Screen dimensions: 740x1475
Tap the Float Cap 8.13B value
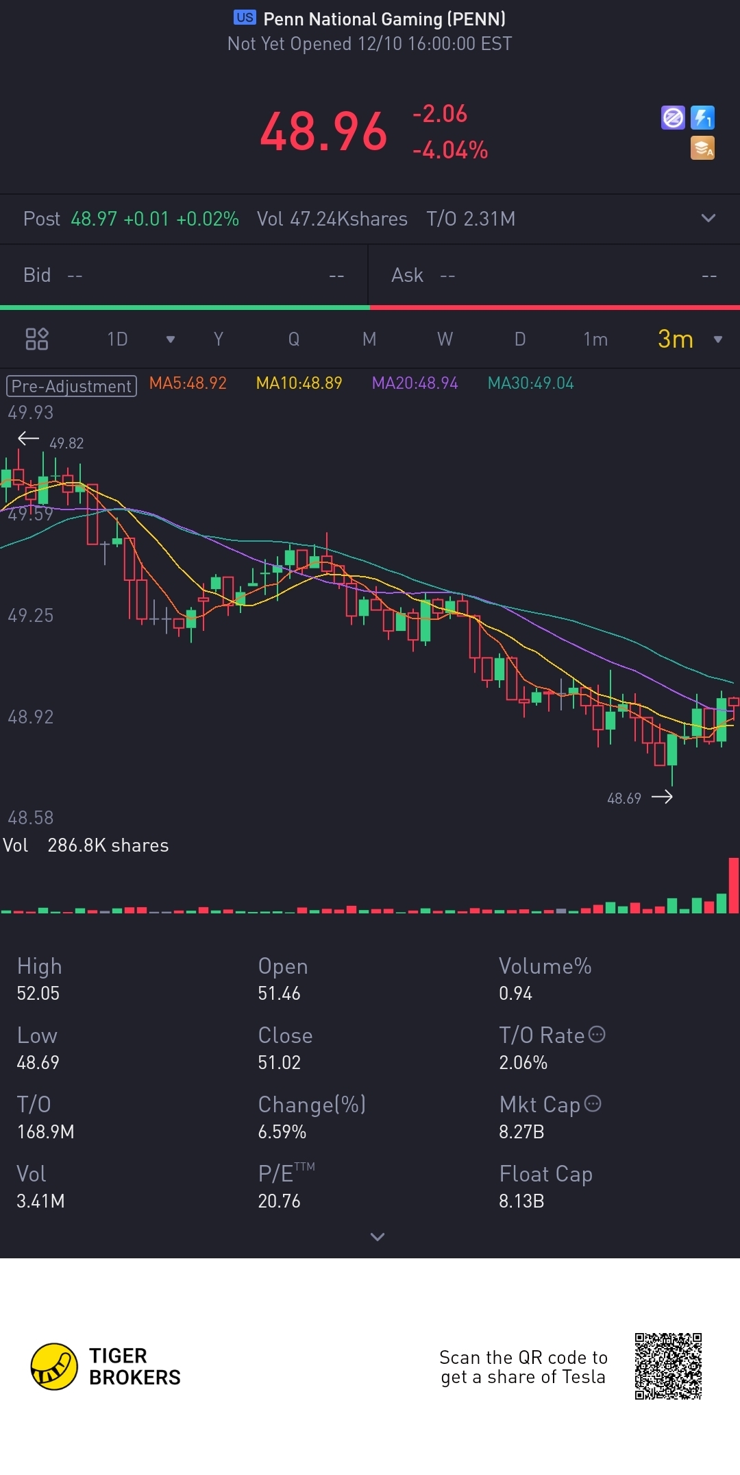pyautogui.click(x=521, y=1201)
